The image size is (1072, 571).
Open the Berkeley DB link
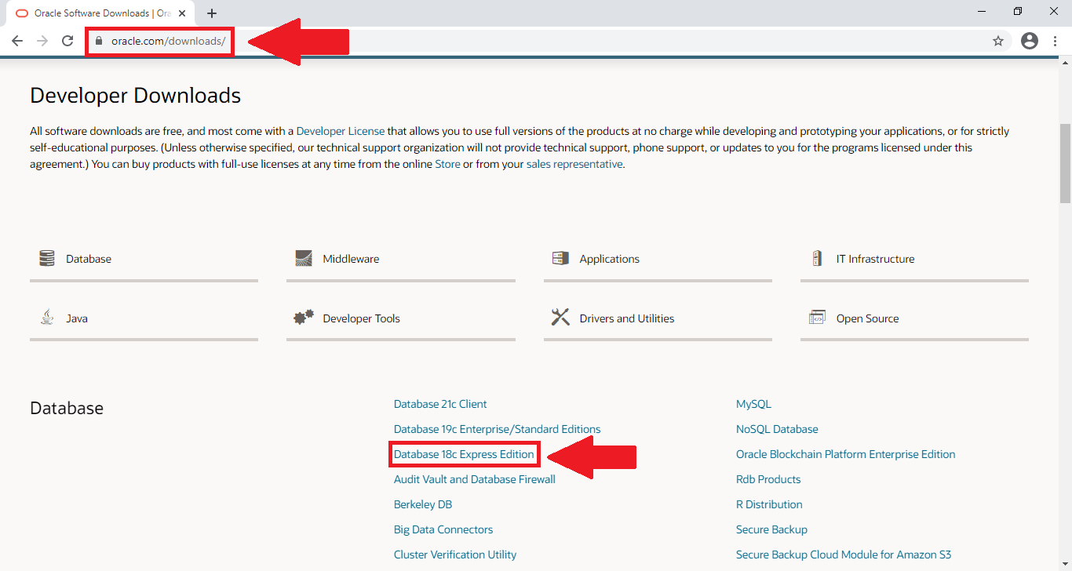[423, 504]
